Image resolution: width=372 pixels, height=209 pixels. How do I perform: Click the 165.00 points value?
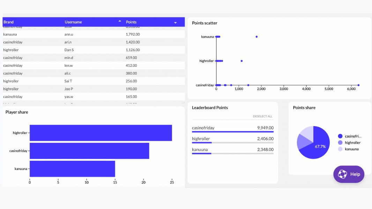132,97
